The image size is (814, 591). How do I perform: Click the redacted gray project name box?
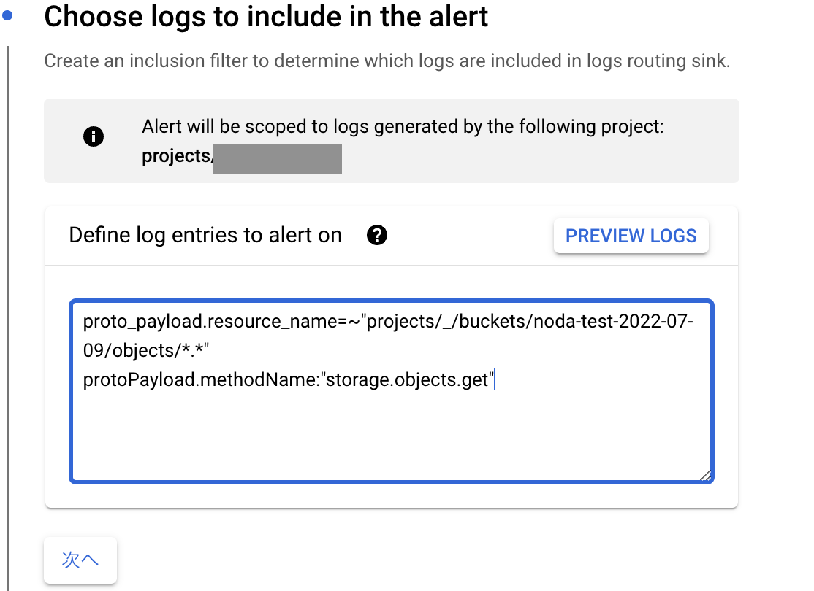(x=278, y=158)
